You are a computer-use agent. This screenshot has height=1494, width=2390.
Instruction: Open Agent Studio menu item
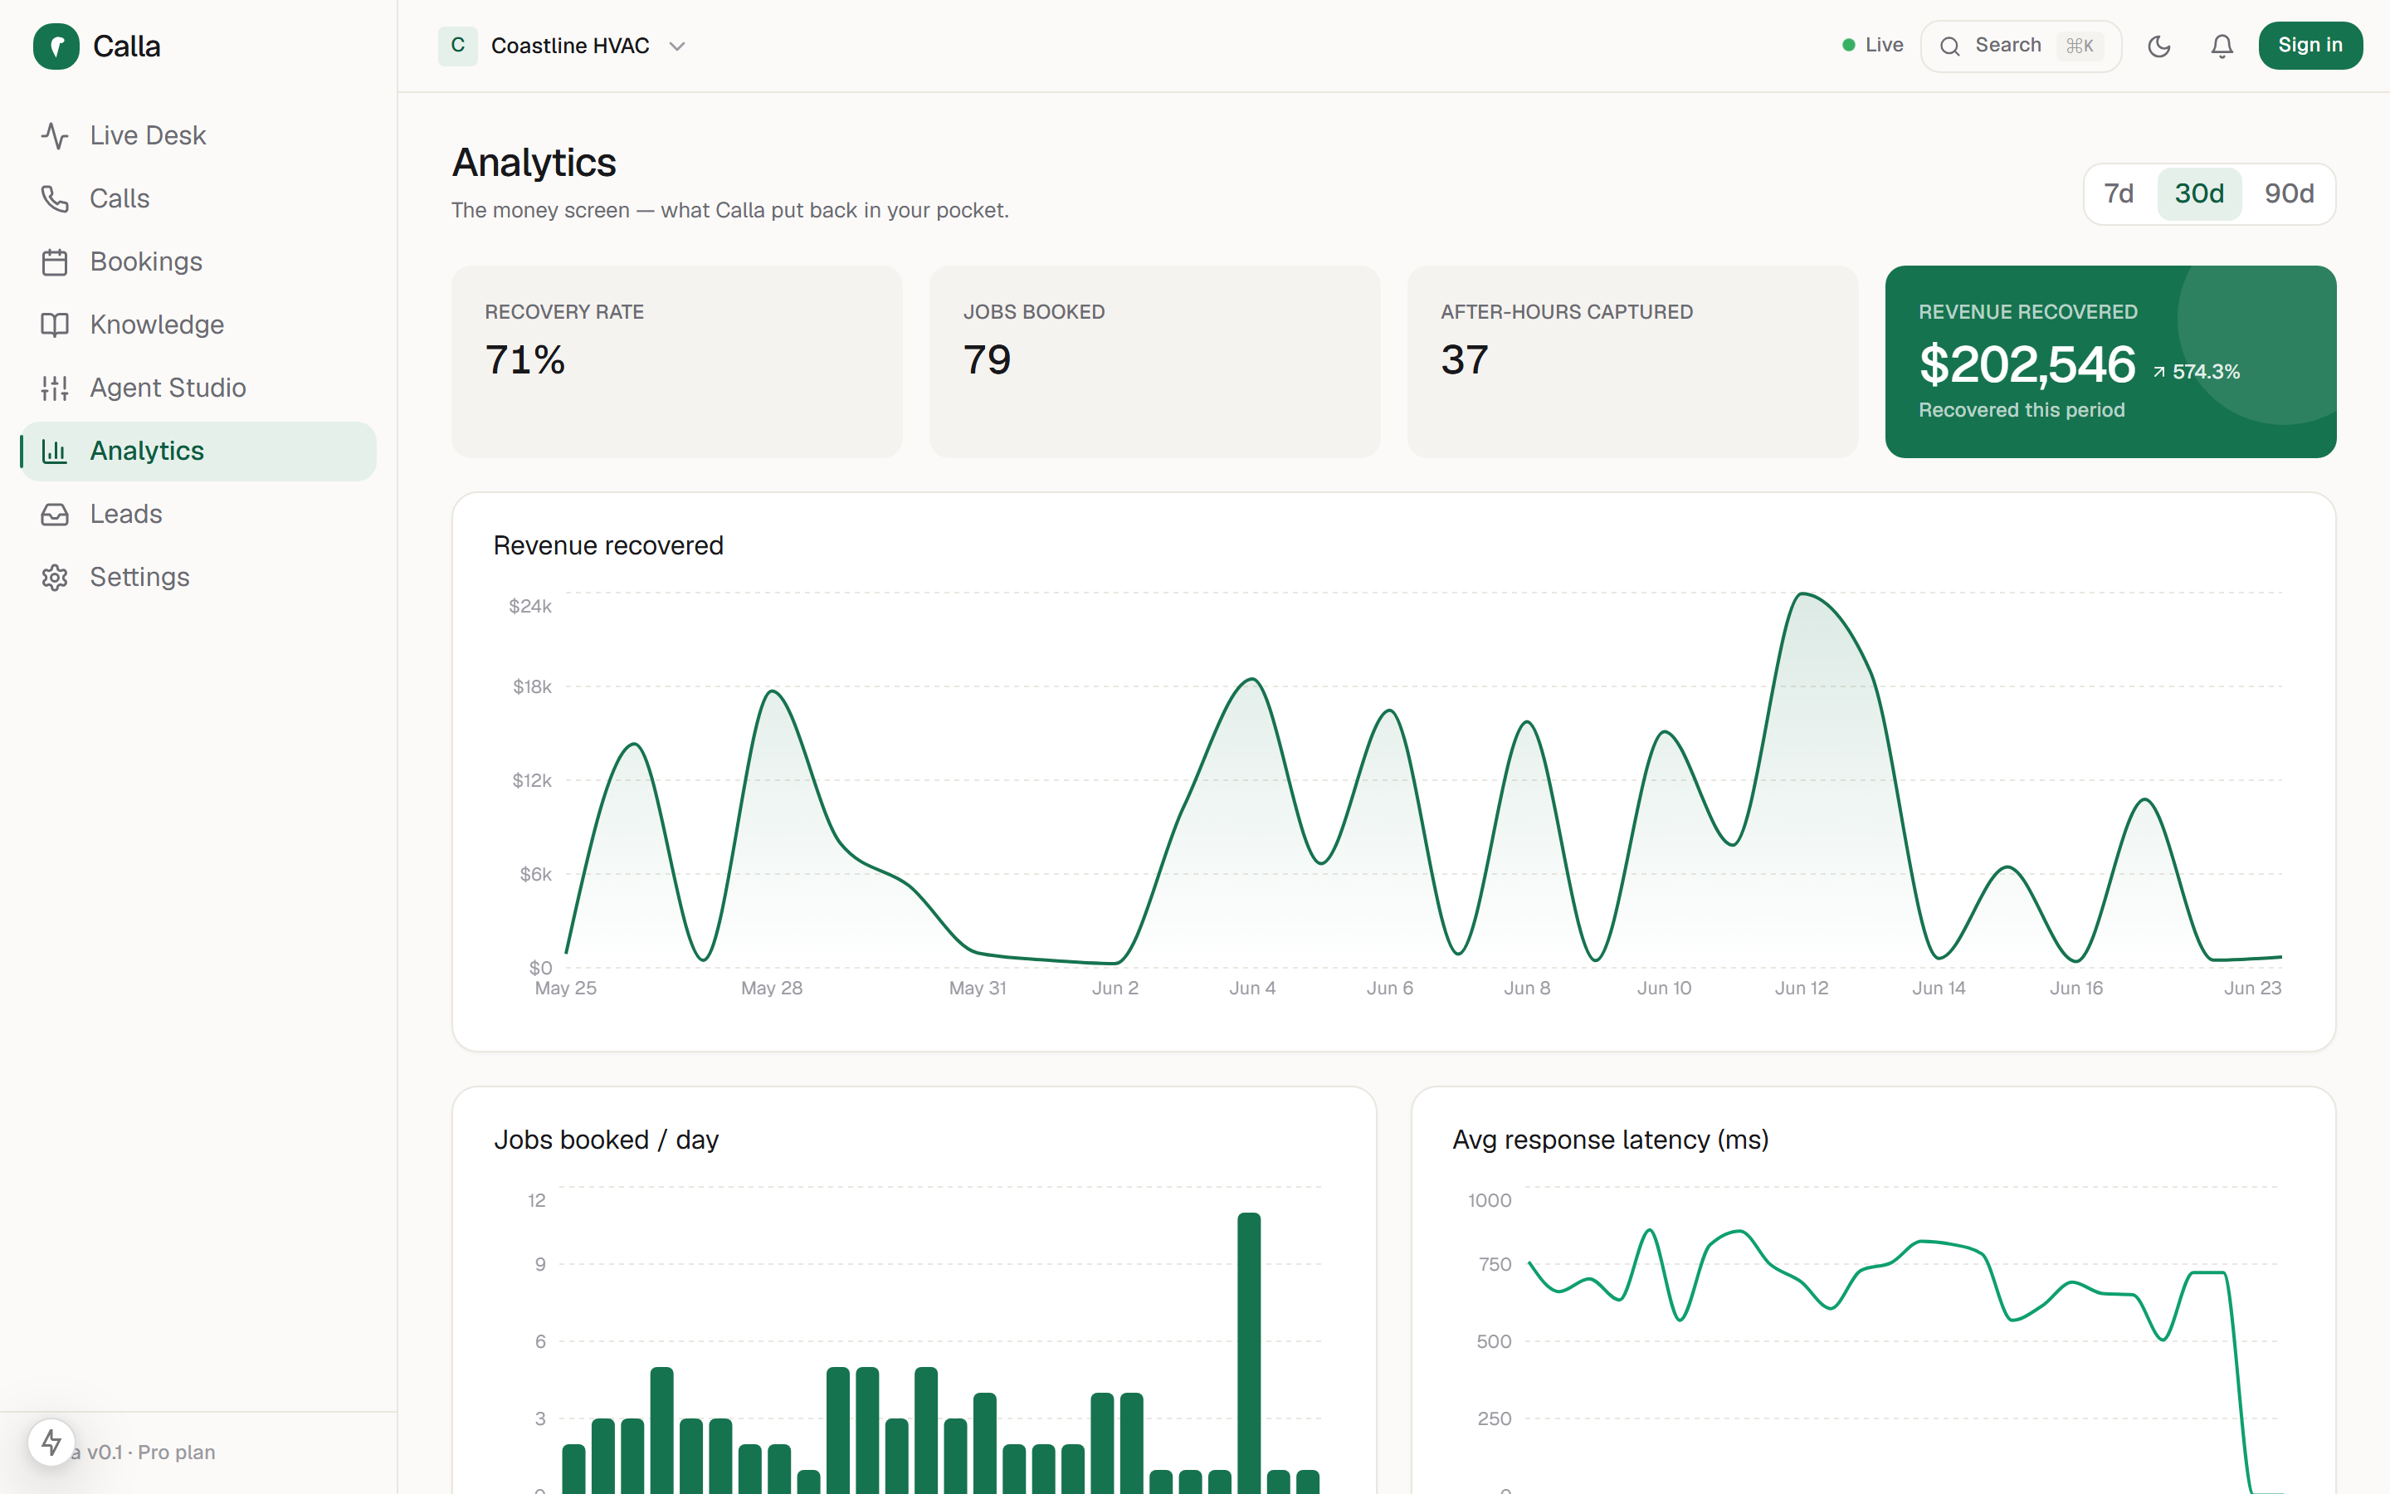[198, 388]
